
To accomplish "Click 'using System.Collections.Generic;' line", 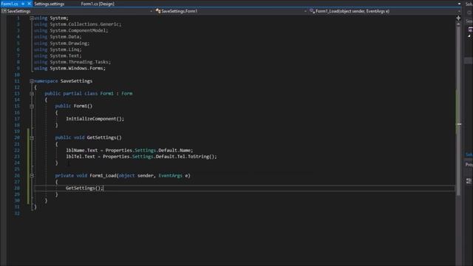I will 78,24.
